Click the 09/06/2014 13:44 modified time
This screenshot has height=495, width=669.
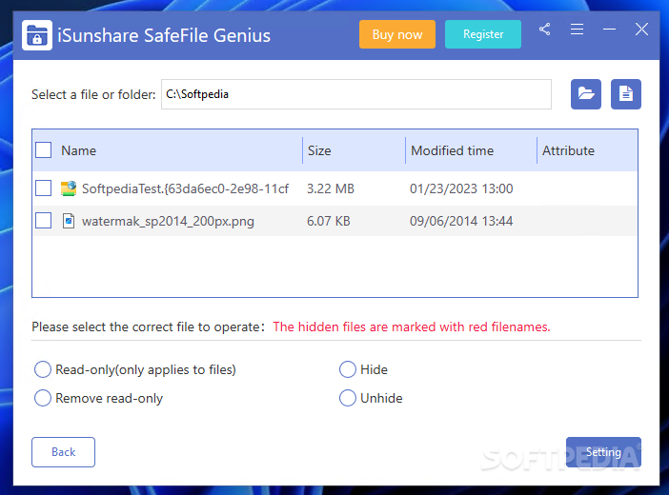click(461, 221)
